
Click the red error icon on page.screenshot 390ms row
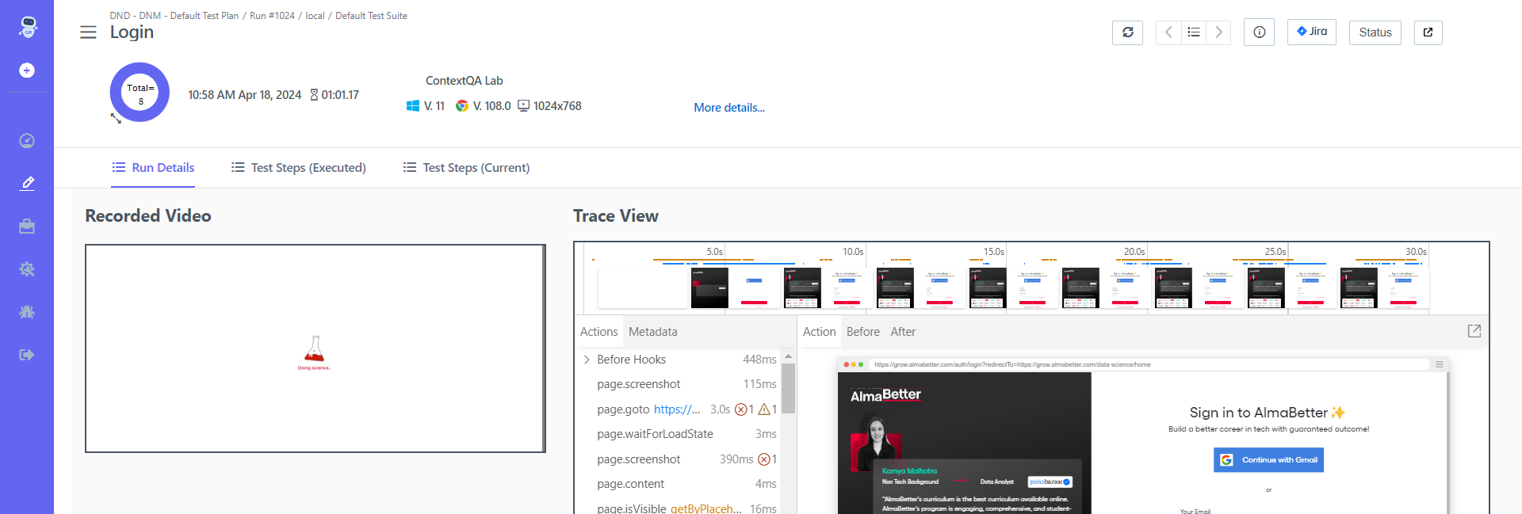pos(764,459)
